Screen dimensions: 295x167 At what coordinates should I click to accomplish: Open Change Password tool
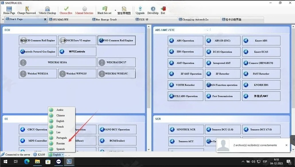click(27, 10)
